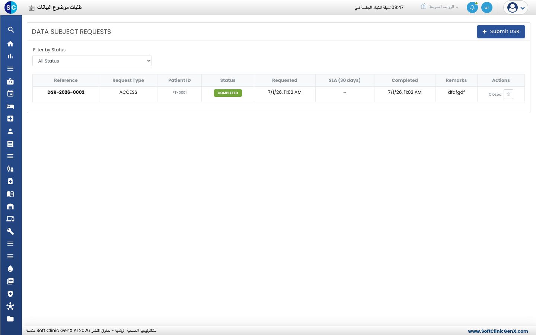Click the Submit DSR button
Viewport: 536px width, 335px height.
coord(501,32)
